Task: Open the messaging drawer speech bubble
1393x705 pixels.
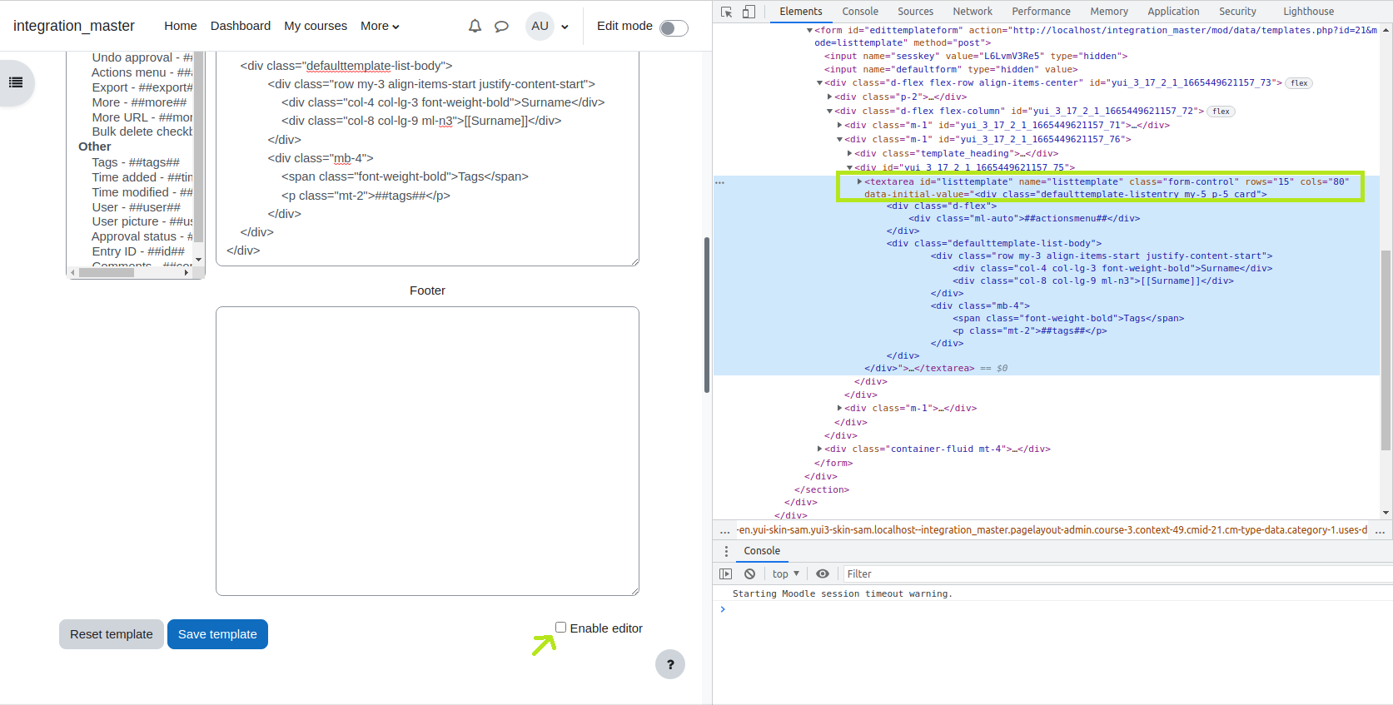Action: (x=501, y=26)
